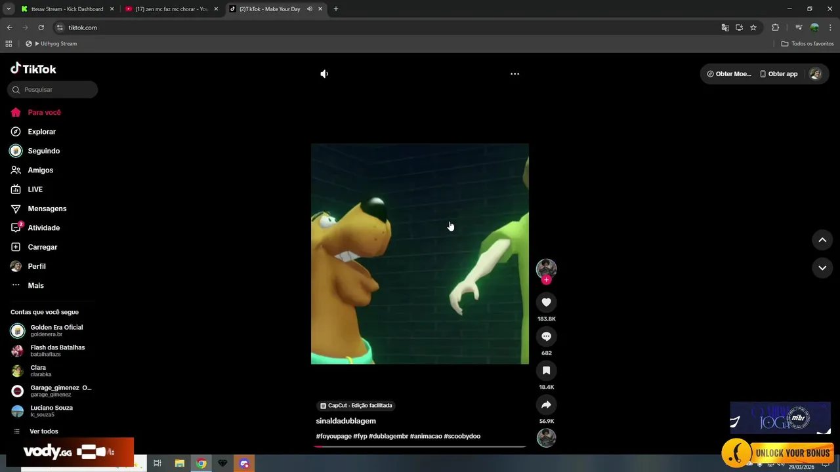Open video more options ellipsis
840x472 pixels.
click(x=515, y=74)
